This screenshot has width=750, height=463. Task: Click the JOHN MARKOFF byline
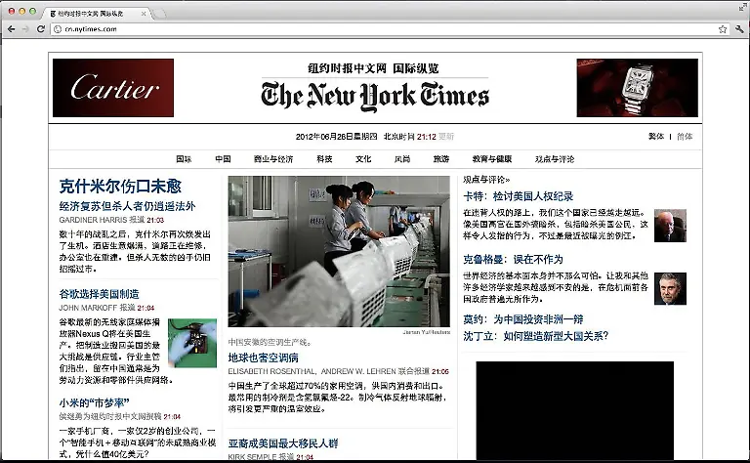[88, 308]
